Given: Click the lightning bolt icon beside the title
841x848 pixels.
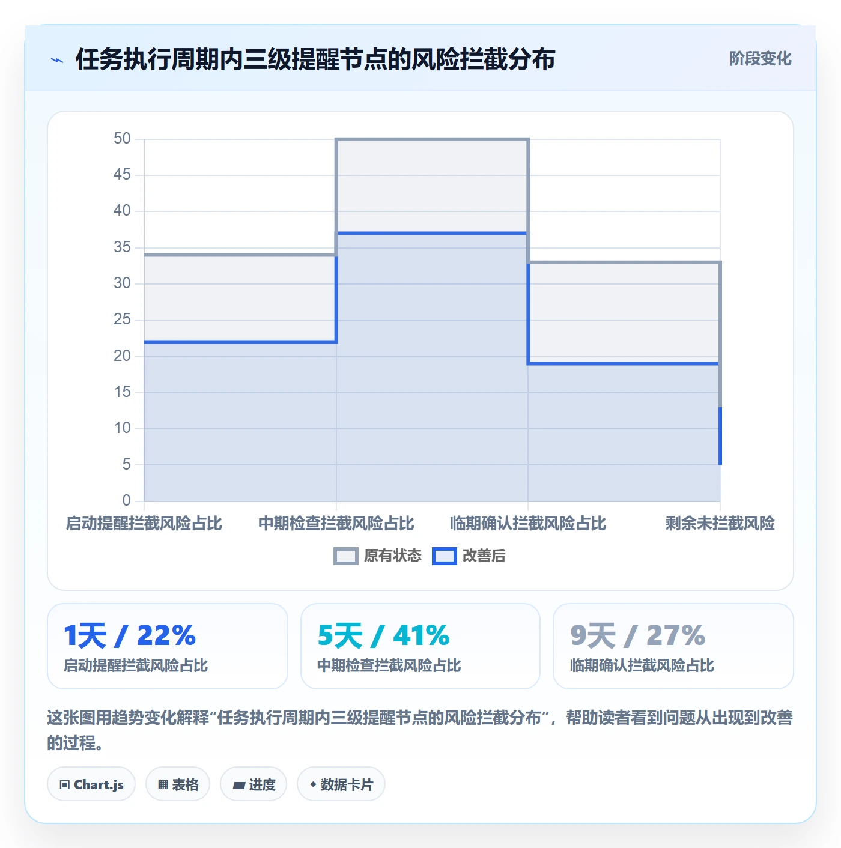Looking at the screenshot, I should pyautogui.click(x=57, y=60).
